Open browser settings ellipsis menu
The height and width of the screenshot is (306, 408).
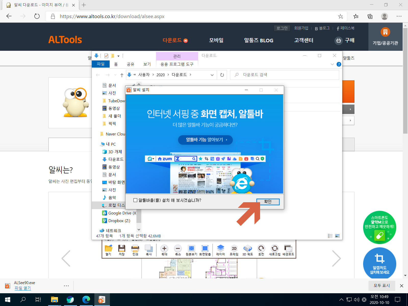399,16
